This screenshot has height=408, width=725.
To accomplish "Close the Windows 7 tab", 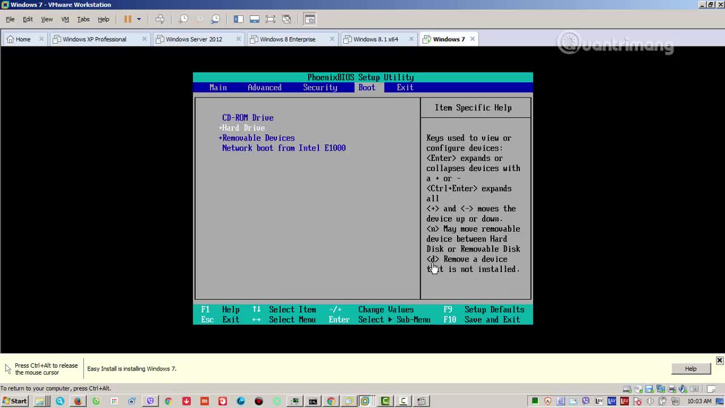I will (x=472, y=39).
